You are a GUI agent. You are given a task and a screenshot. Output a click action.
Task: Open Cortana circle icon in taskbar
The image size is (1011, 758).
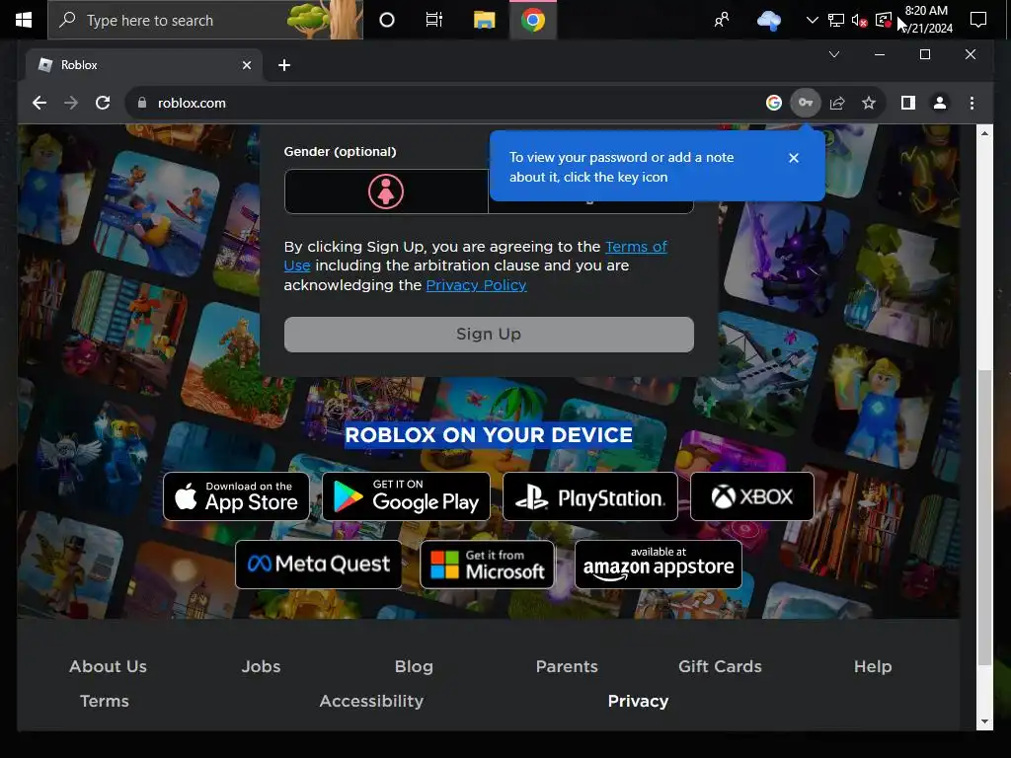coord(387,20)
